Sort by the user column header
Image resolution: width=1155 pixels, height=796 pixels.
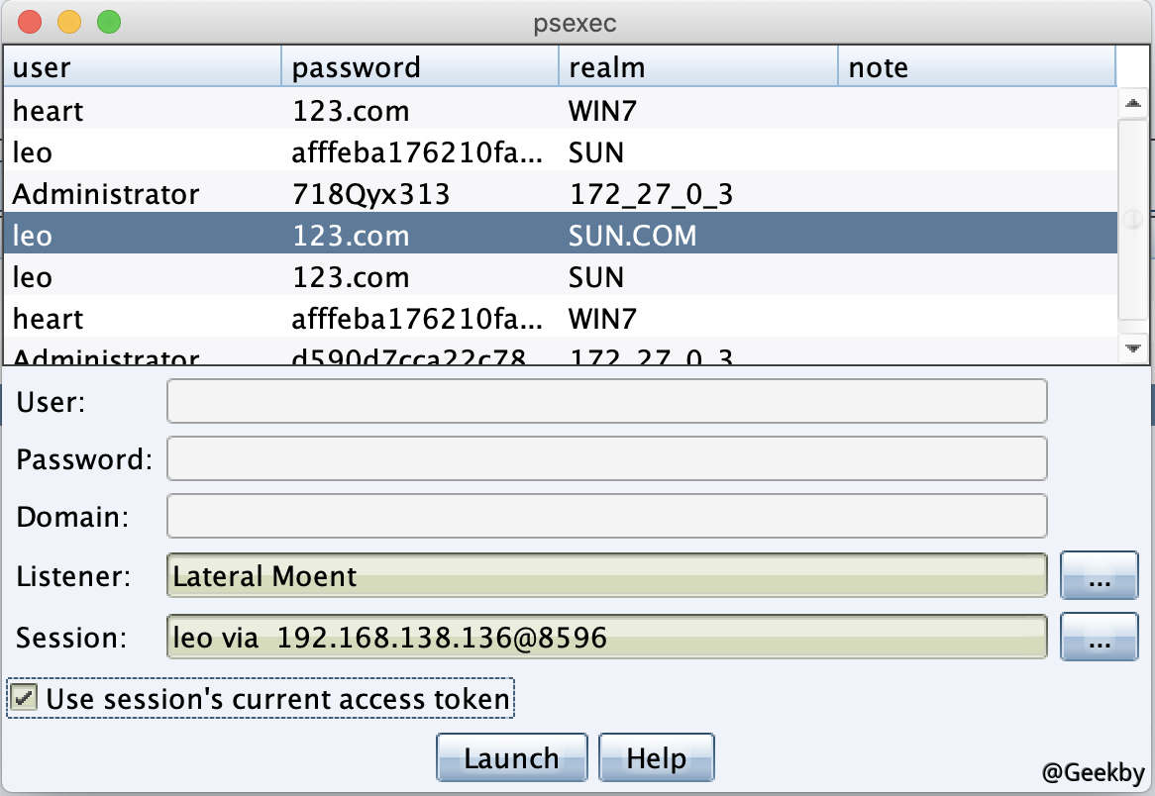(143, 67)
